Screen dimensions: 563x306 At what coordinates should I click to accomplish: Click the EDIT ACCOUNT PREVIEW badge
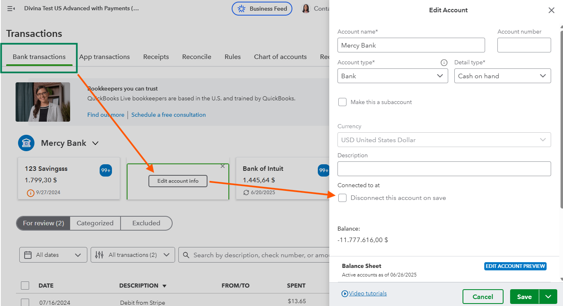click(x=515, y=266)
